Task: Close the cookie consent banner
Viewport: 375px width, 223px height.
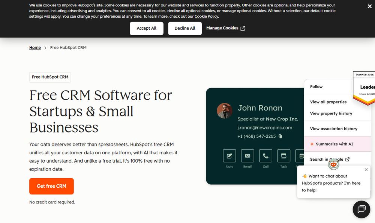Action: coord(369,6)
